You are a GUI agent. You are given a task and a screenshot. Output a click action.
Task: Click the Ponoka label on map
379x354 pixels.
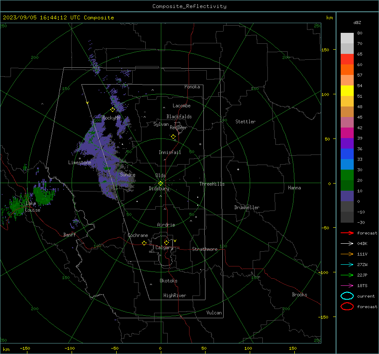click(x=192, y=87)
